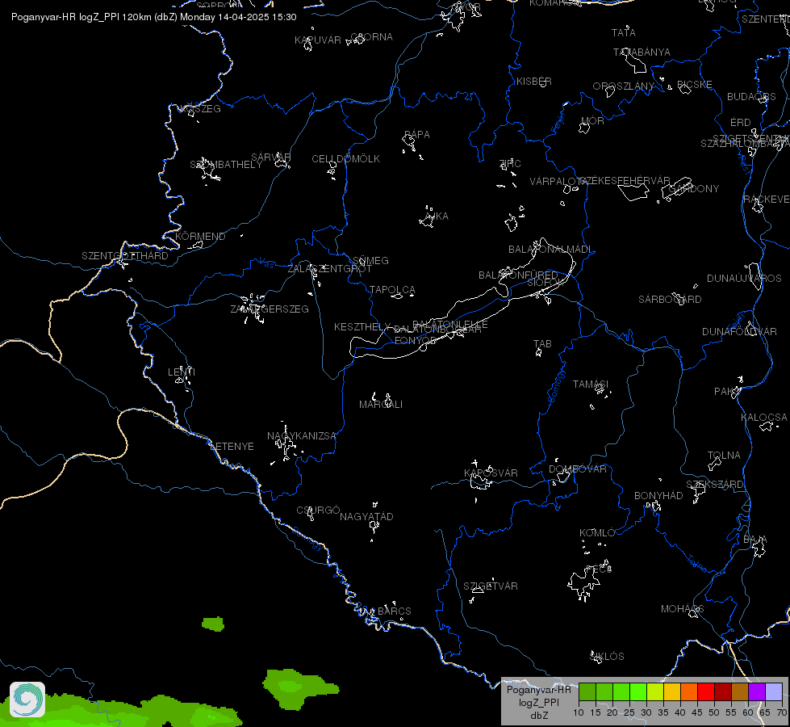790x727 pixels.
Task: Click the NAGYKANIZSA city label
Action: pyautogui.click(x=301, y=436)
